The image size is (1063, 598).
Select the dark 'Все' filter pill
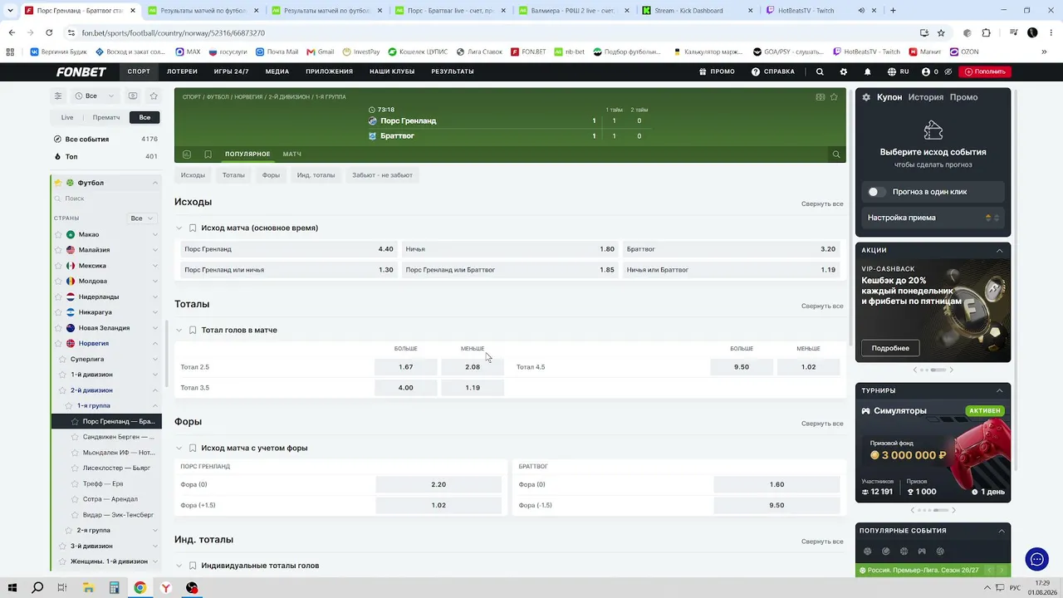click(145, 117)
